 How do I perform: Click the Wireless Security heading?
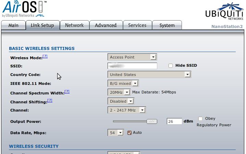(x=34, y=146)
